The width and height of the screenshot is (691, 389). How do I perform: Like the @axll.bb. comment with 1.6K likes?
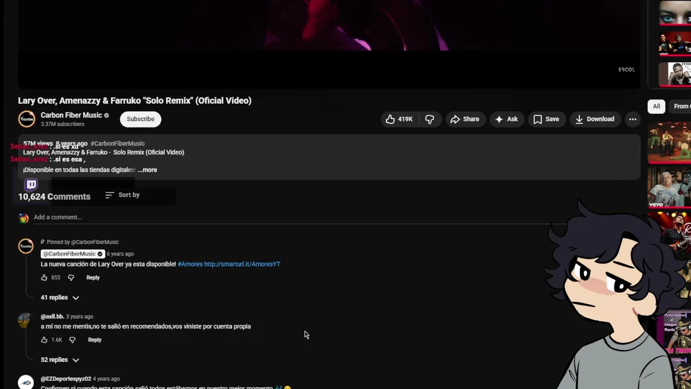(x=44, y=340)
